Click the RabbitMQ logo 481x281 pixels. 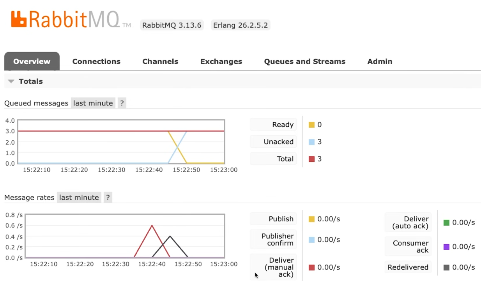pyautogui.click(x=71, y=20)
